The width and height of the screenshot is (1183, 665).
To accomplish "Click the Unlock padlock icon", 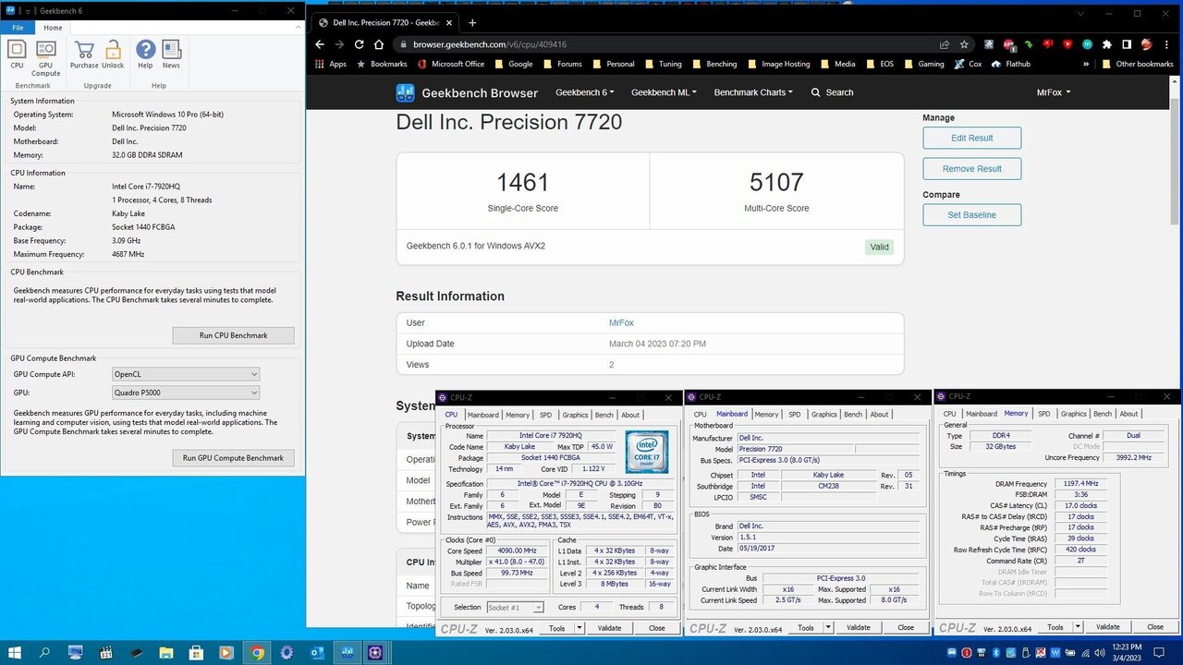I will pyautogui.click(x=113, y=54).
